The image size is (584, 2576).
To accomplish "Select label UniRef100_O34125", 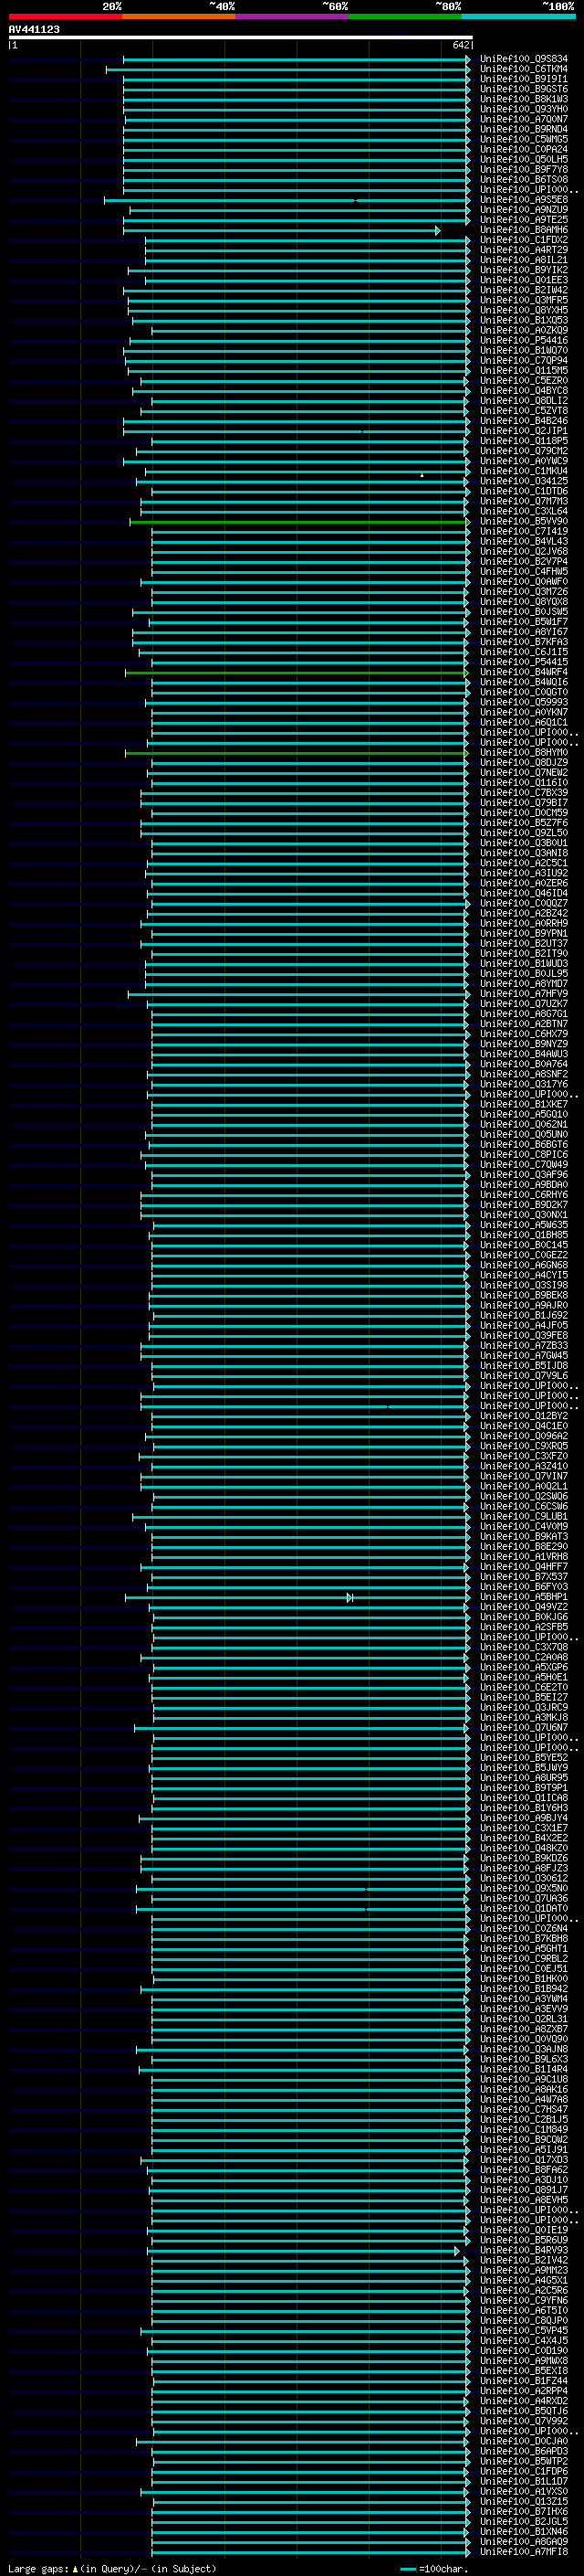I will click(x=524, y=481).
